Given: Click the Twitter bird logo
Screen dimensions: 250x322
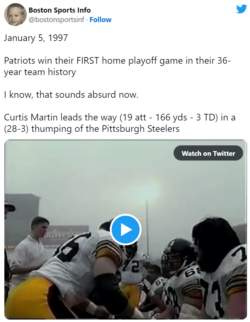Looking at the screenshot, I should pyautogui.click(x=242, y=9).
